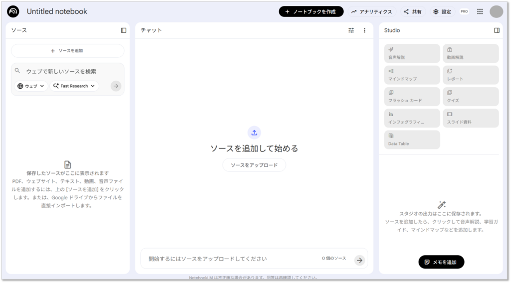Collapse the Studio panel using its sidebar icon
This screenshot has width=511, height=283.
click(497, 30)
